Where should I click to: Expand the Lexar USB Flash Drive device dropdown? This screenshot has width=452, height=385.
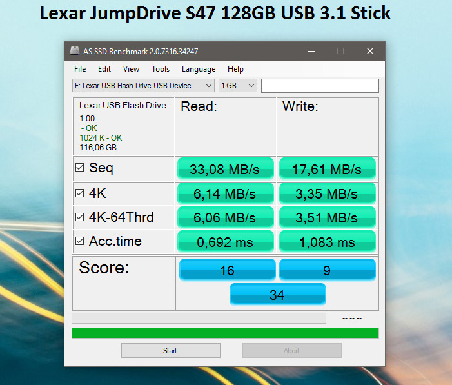[143, 86]
